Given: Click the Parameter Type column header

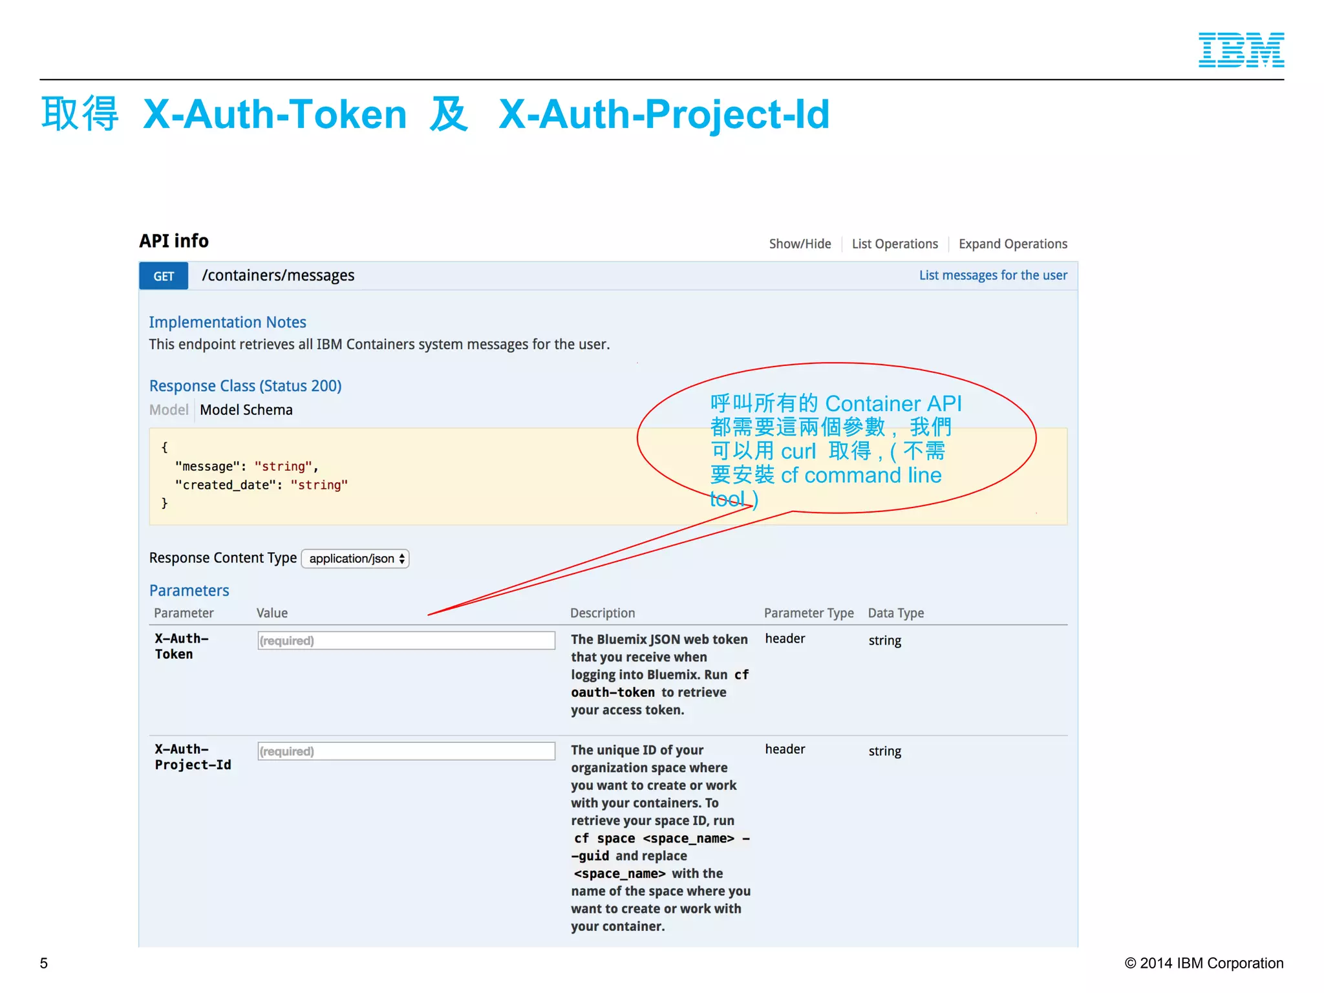Looking at the screenshot, I should coord(809,613).
